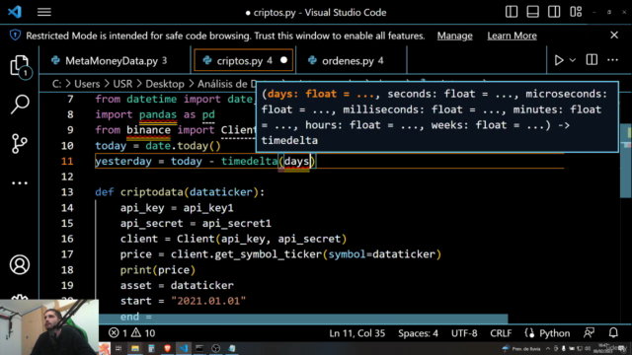Screen dimensions: 632x355
Task: Open the Source Control view
Action: point(20,143)
